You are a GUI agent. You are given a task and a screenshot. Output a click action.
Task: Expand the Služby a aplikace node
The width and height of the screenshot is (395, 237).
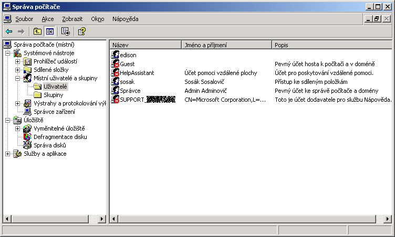8,154
